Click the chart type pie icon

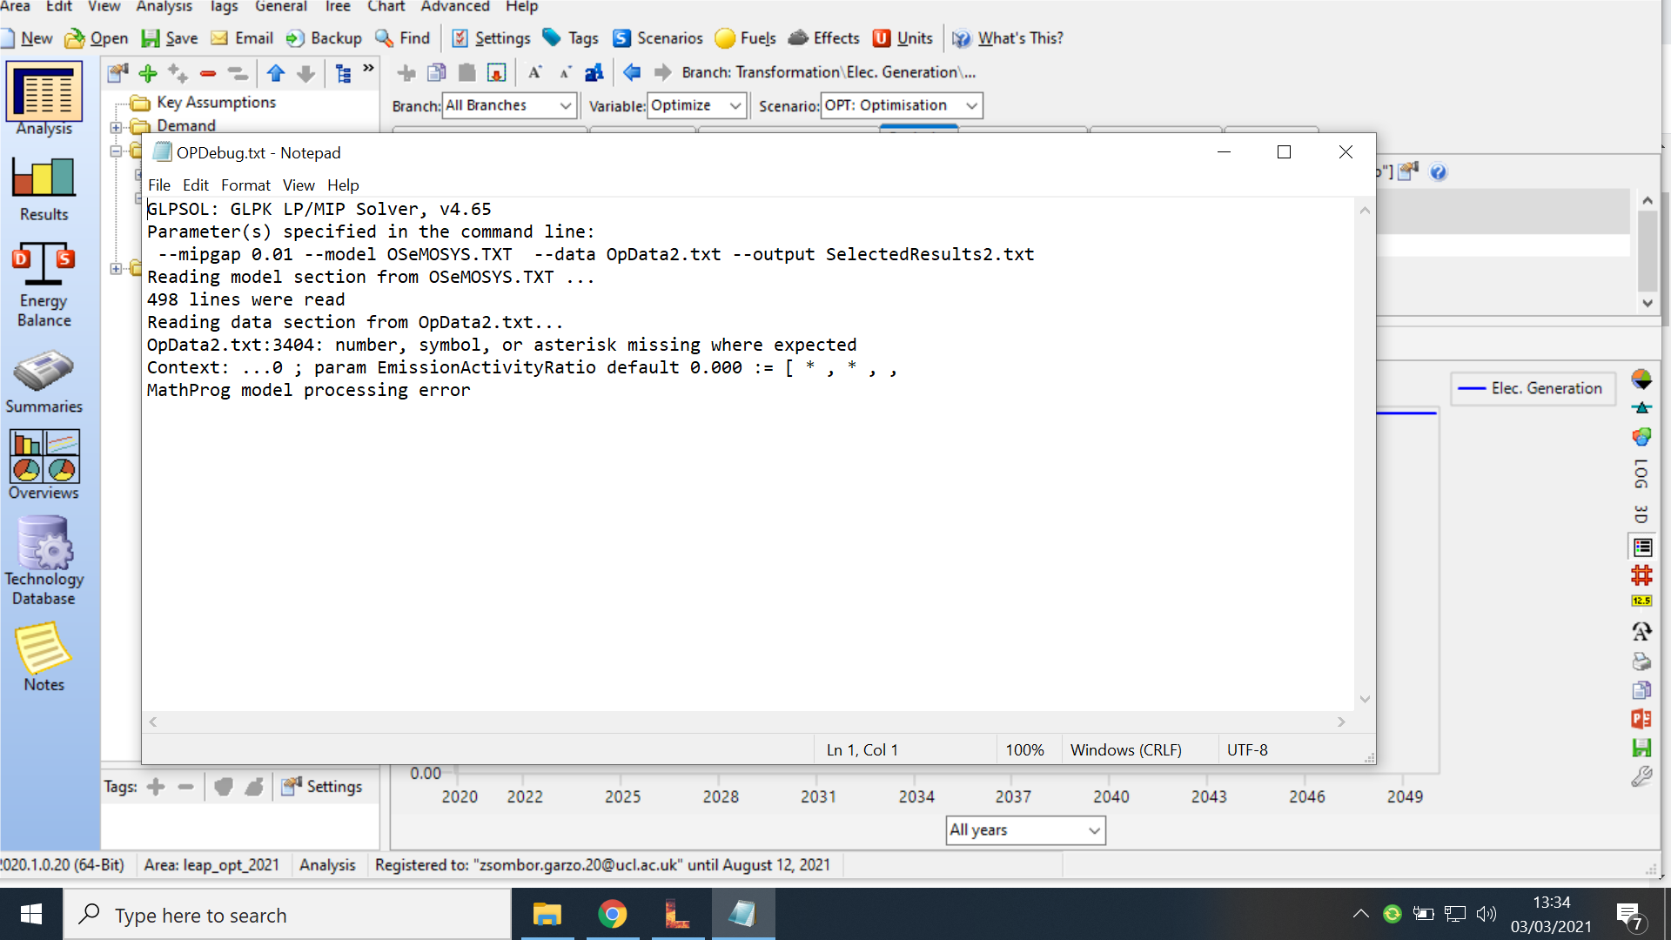click(1641, 379)
